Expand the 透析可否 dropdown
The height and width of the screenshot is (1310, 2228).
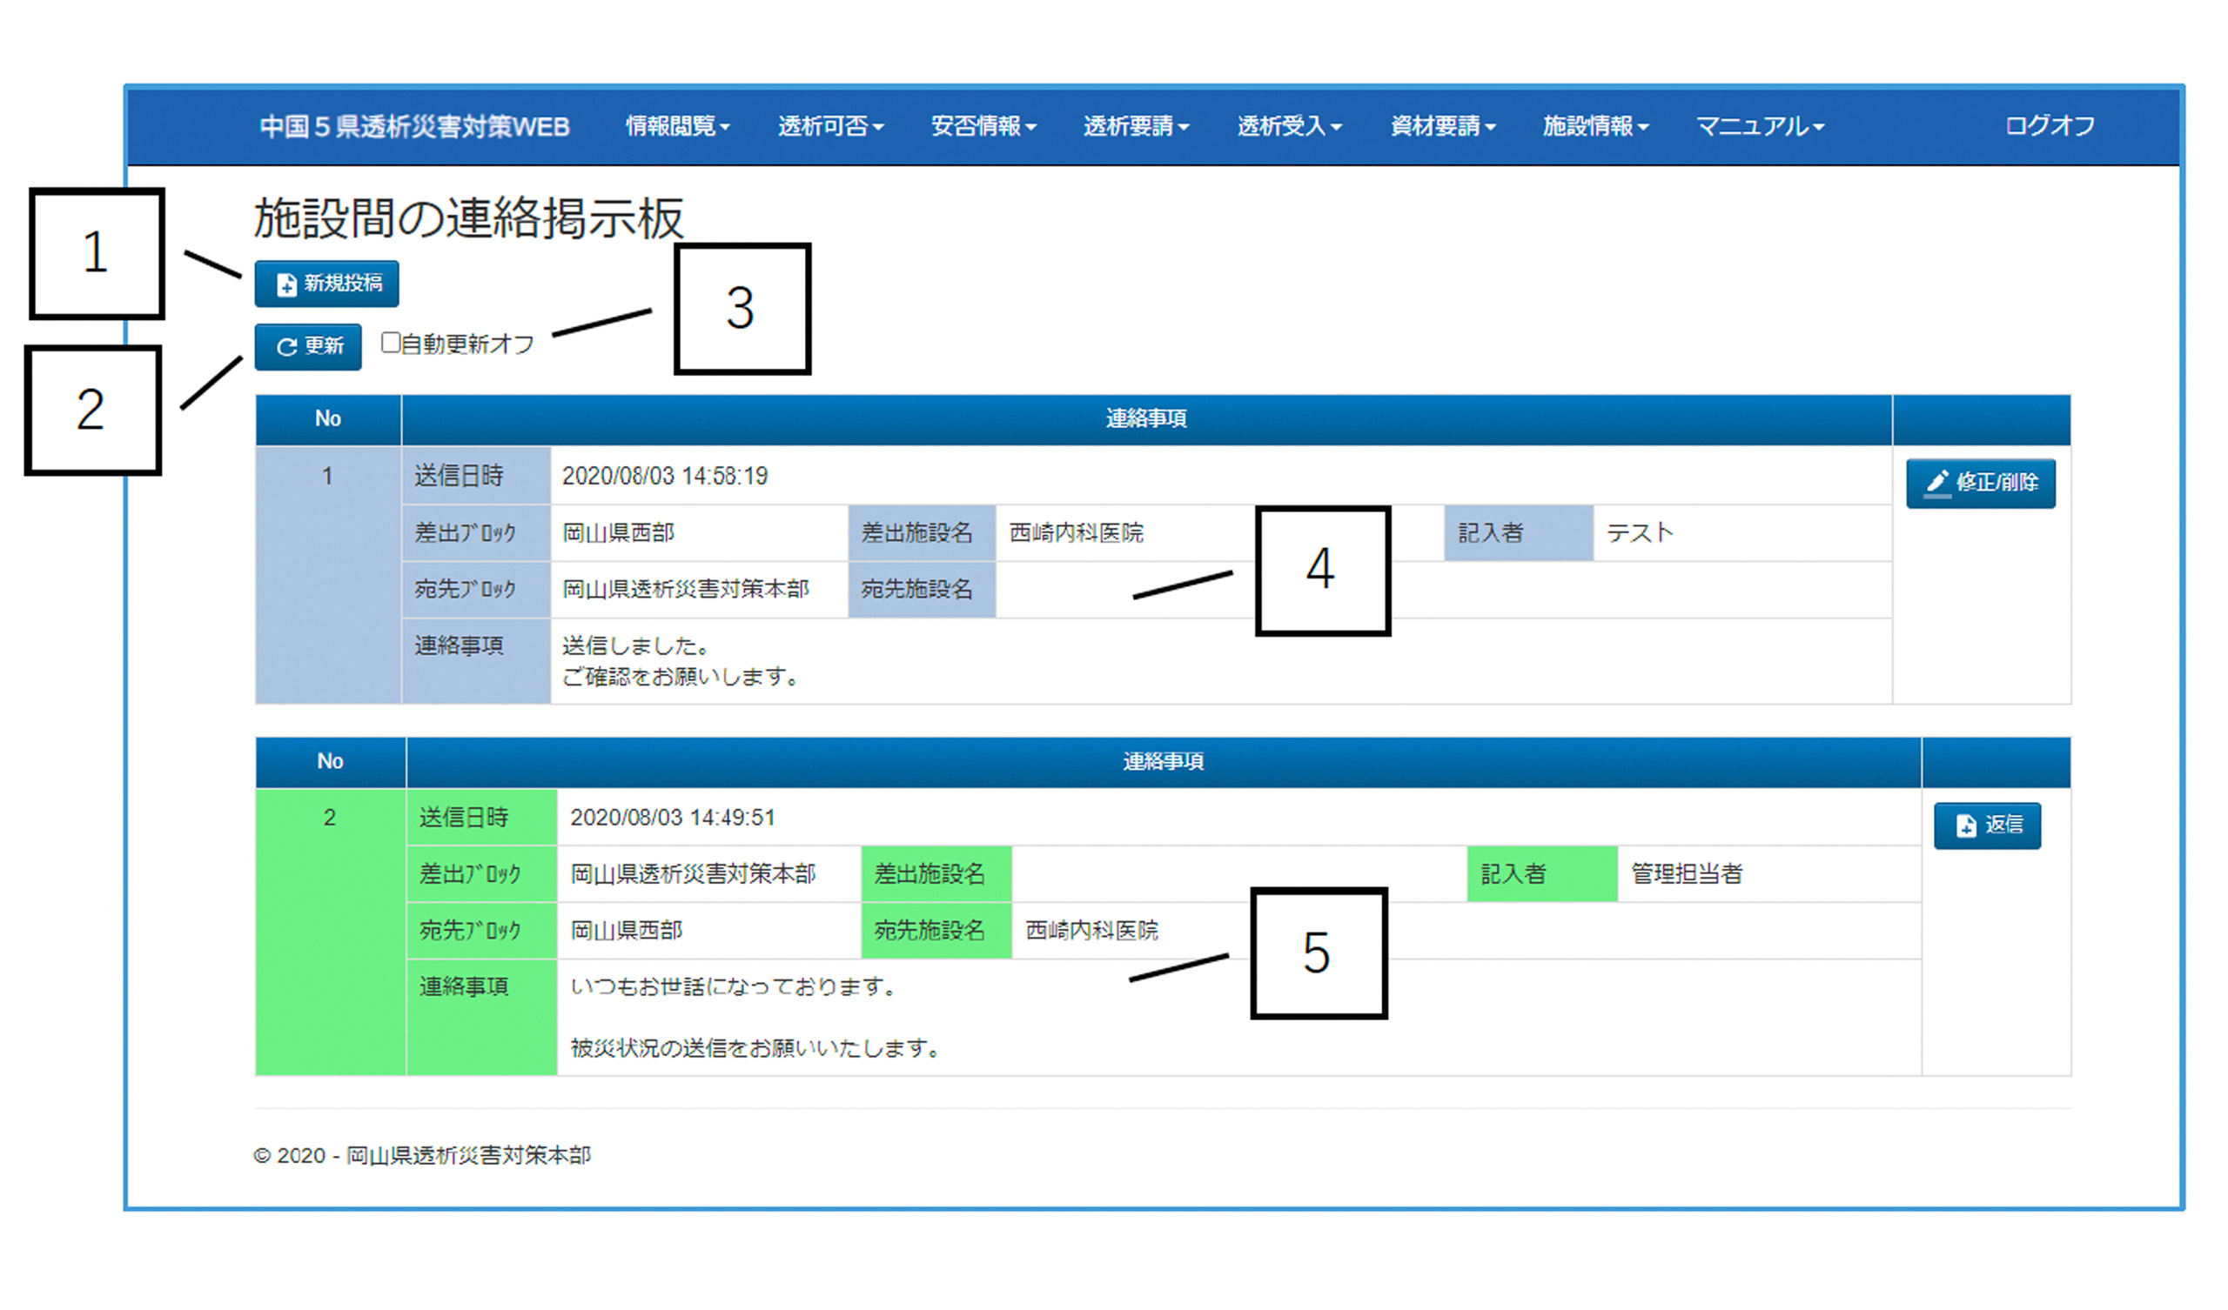click(x=830, y=126)
